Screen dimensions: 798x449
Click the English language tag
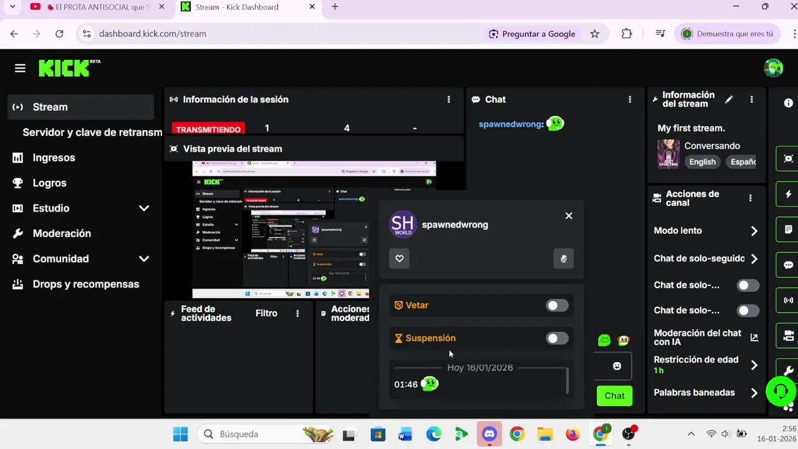[x=703, y=162]
